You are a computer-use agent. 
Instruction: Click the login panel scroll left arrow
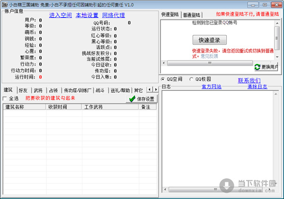pos(164,63)
